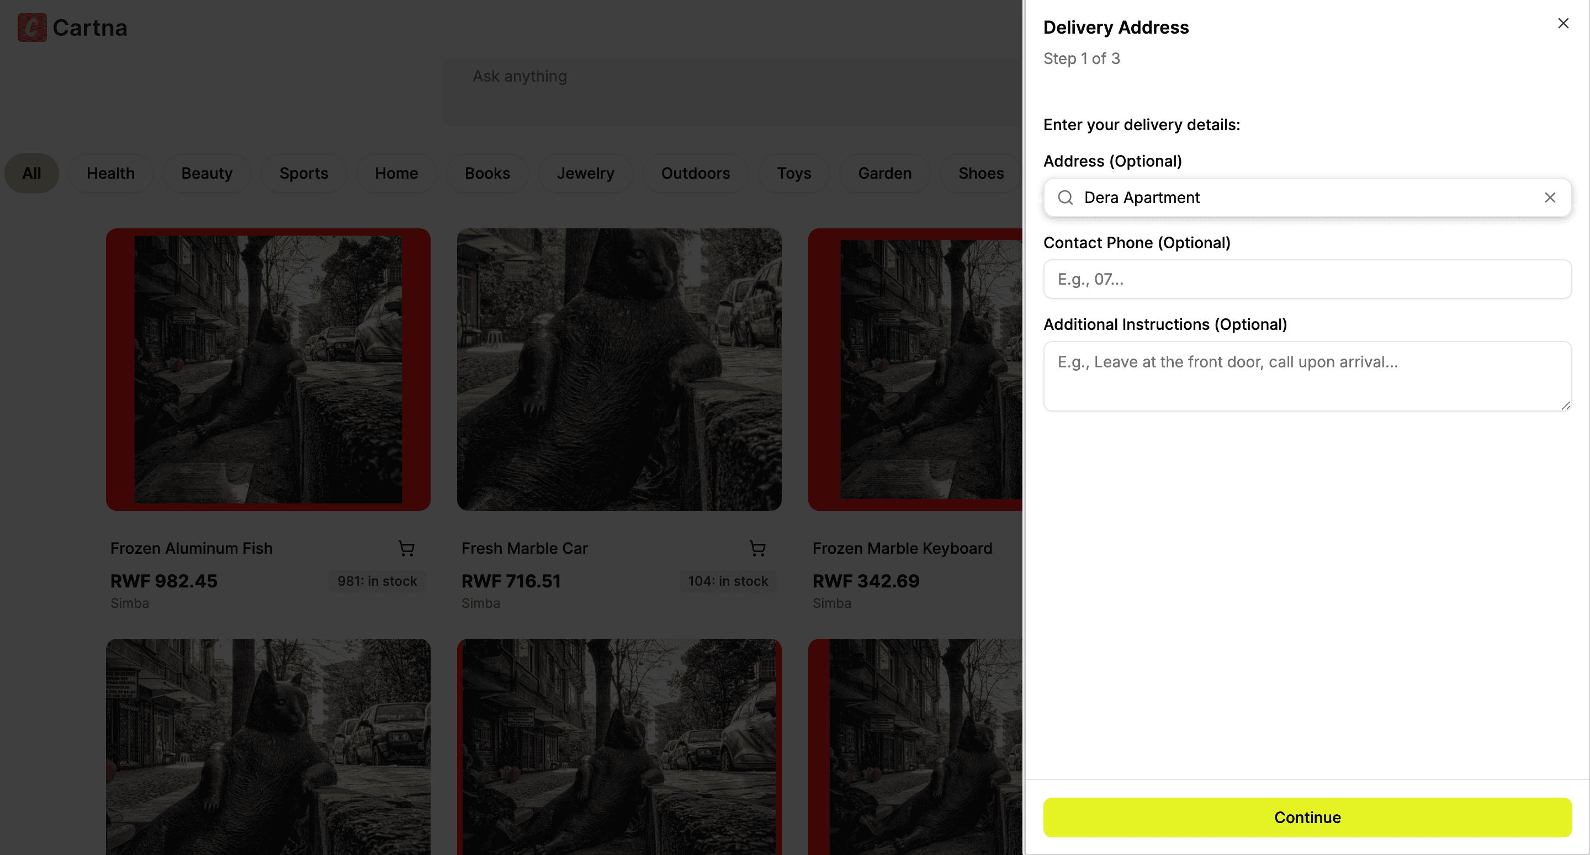Focus the Contact Phone input field
Screen dimensions: 1590x855
point(1307,280)
